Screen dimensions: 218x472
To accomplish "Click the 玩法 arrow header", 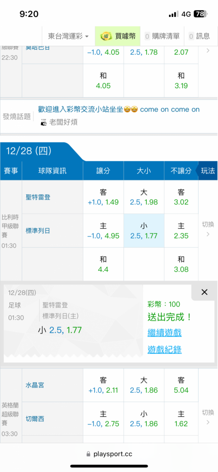I will click(x=207, y=171).
